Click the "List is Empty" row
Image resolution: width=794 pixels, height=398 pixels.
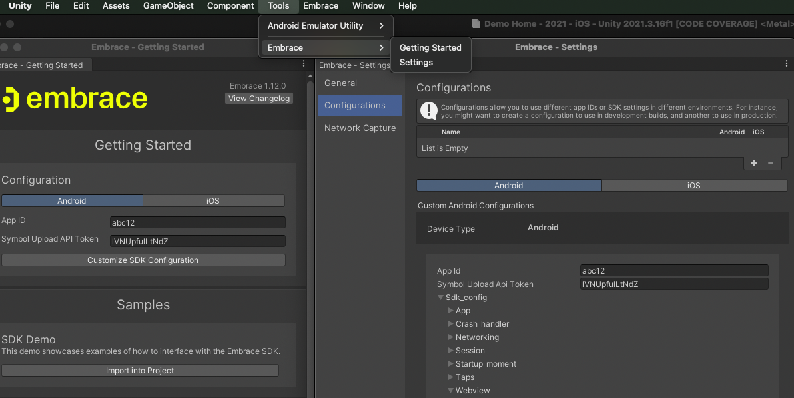click(x=602, y=148)
